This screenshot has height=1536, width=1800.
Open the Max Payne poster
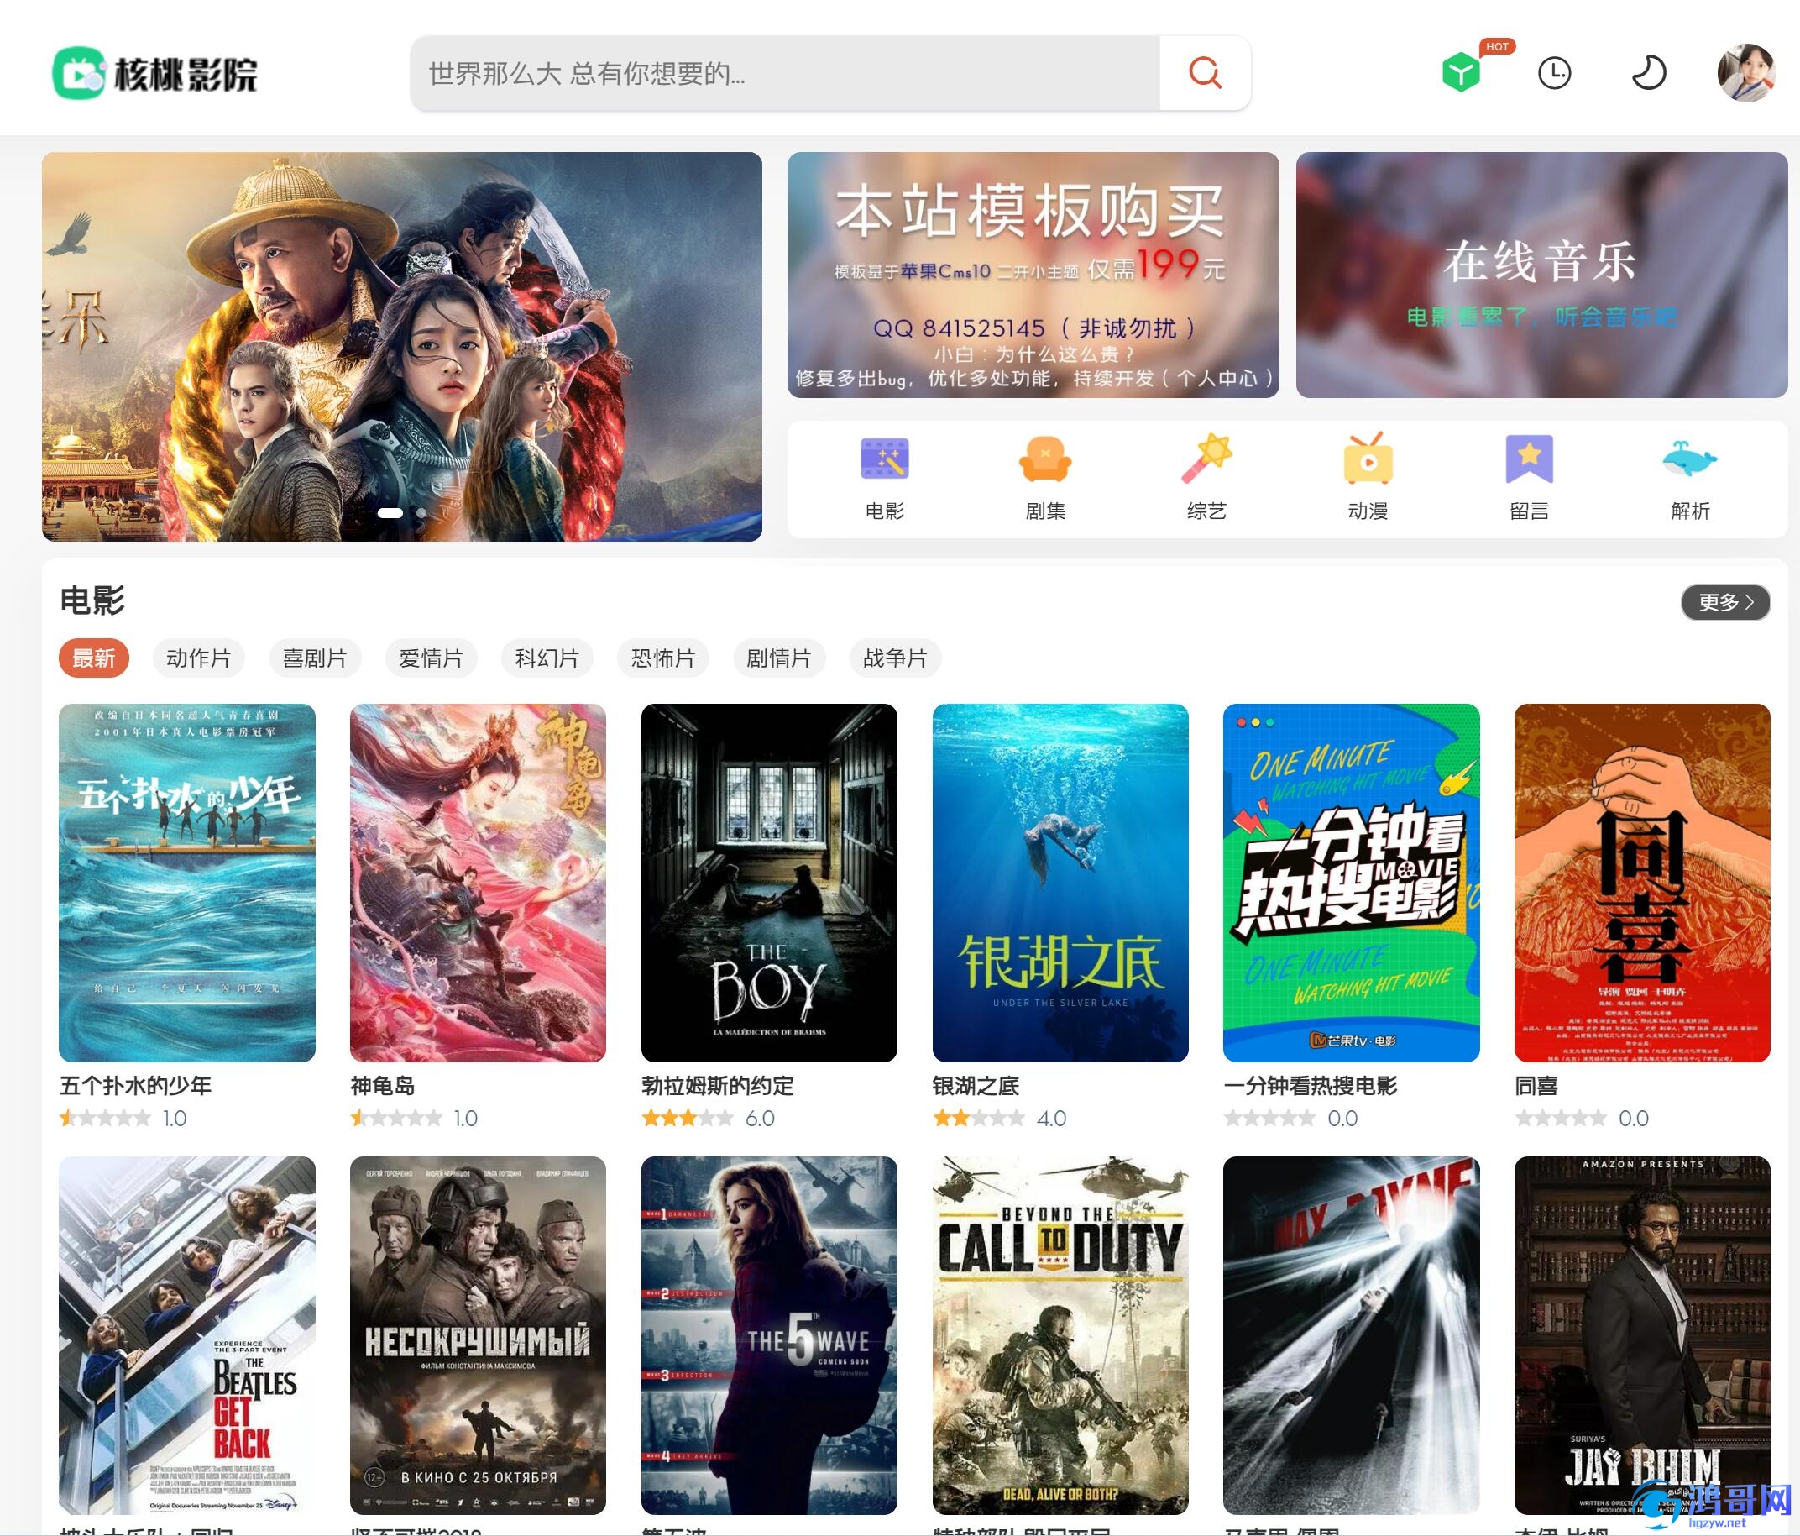[x=1351, y=1335]
